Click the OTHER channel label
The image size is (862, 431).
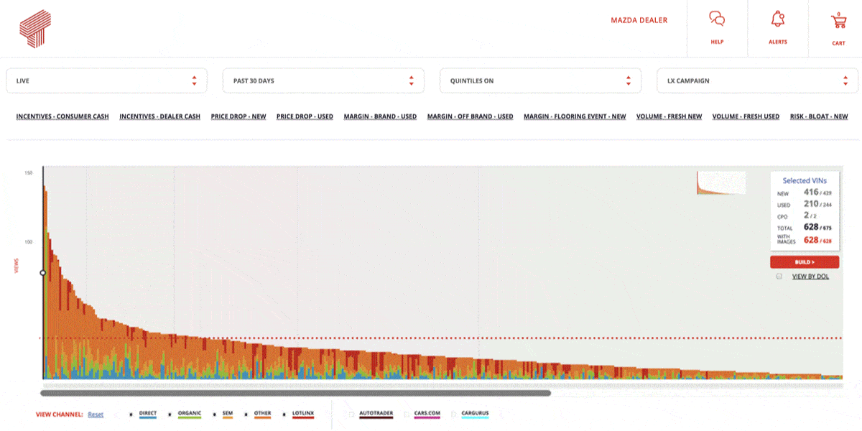[x=262, y=413]
